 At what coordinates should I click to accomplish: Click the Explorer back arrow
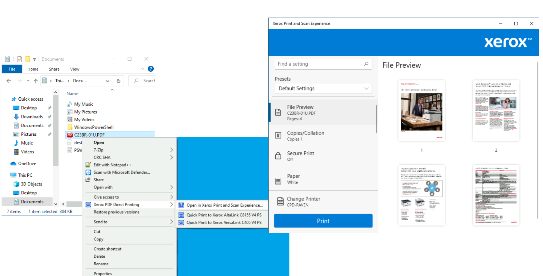point(9,81)
